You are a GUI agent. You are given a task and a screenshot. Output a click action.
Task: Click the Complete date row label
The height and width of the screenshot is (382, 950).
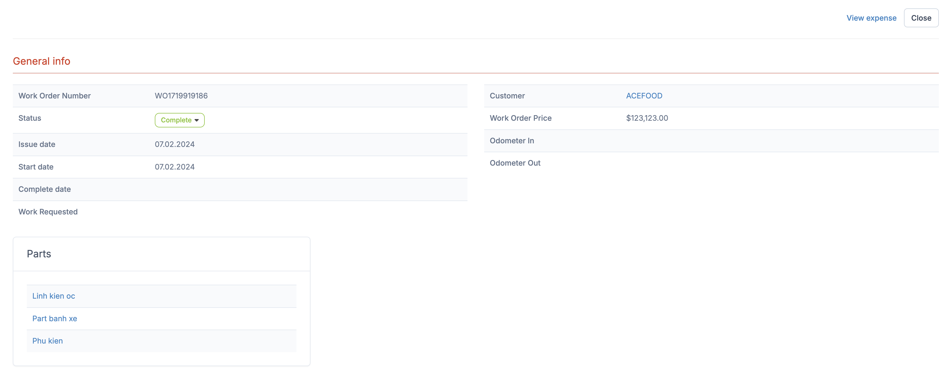pos(45,190)
